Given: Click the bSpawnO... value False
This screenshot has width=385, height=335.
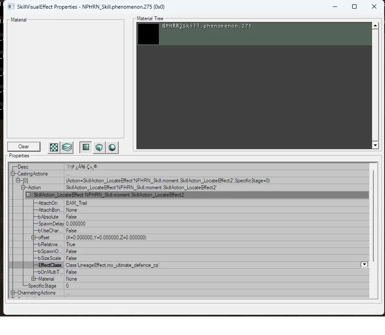Looking at the screenshot, I should click(x=71, y=251).
